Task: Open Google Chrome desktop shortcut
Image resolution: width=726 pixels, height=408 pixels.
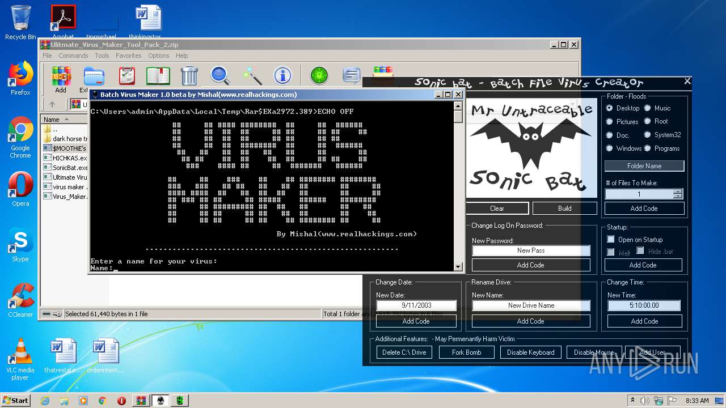Action: pos(20,138)
